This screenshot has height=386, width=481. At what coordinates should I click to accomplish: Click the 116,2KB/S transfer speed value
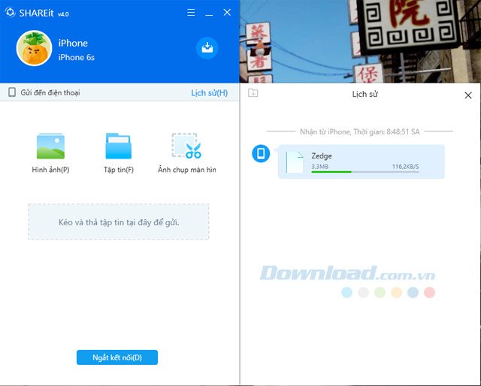(405, 167)
